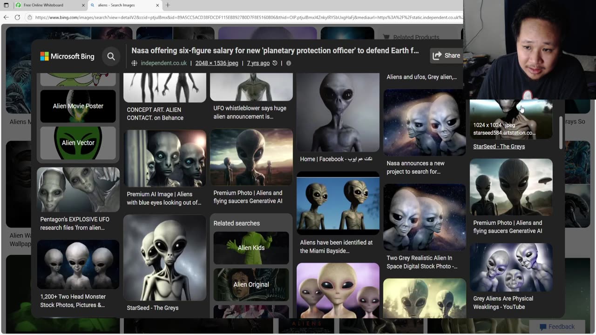
Task: Open the Two Head Monster Stock Photos image
Action: [x=78, y=265]
